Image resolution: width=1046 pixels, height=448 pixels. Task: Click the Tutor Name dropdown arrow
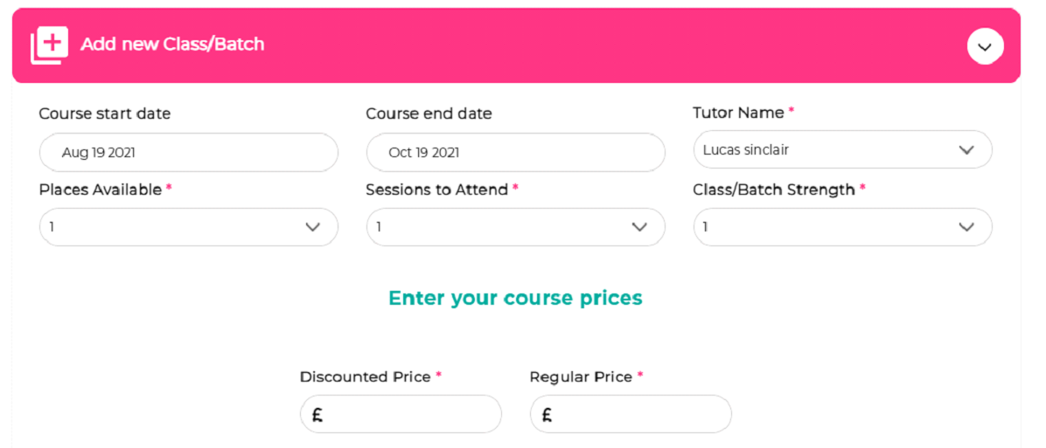966,150
